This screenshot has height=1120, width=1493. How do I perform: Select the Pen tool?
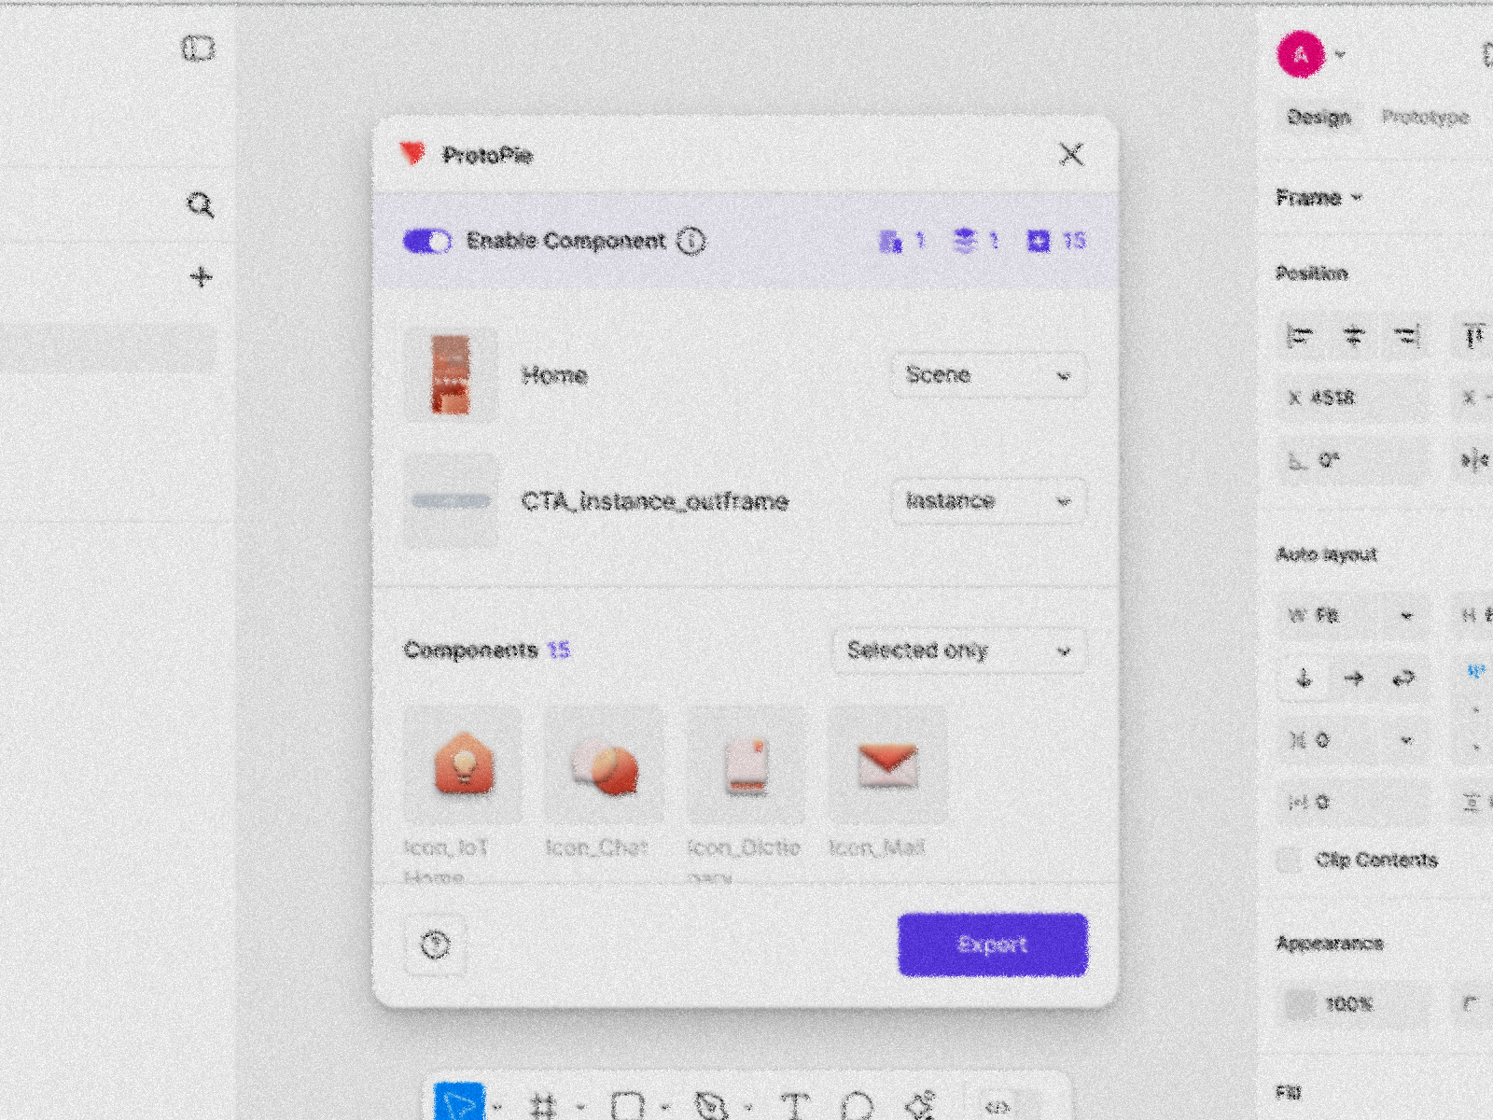(711, 1106)
